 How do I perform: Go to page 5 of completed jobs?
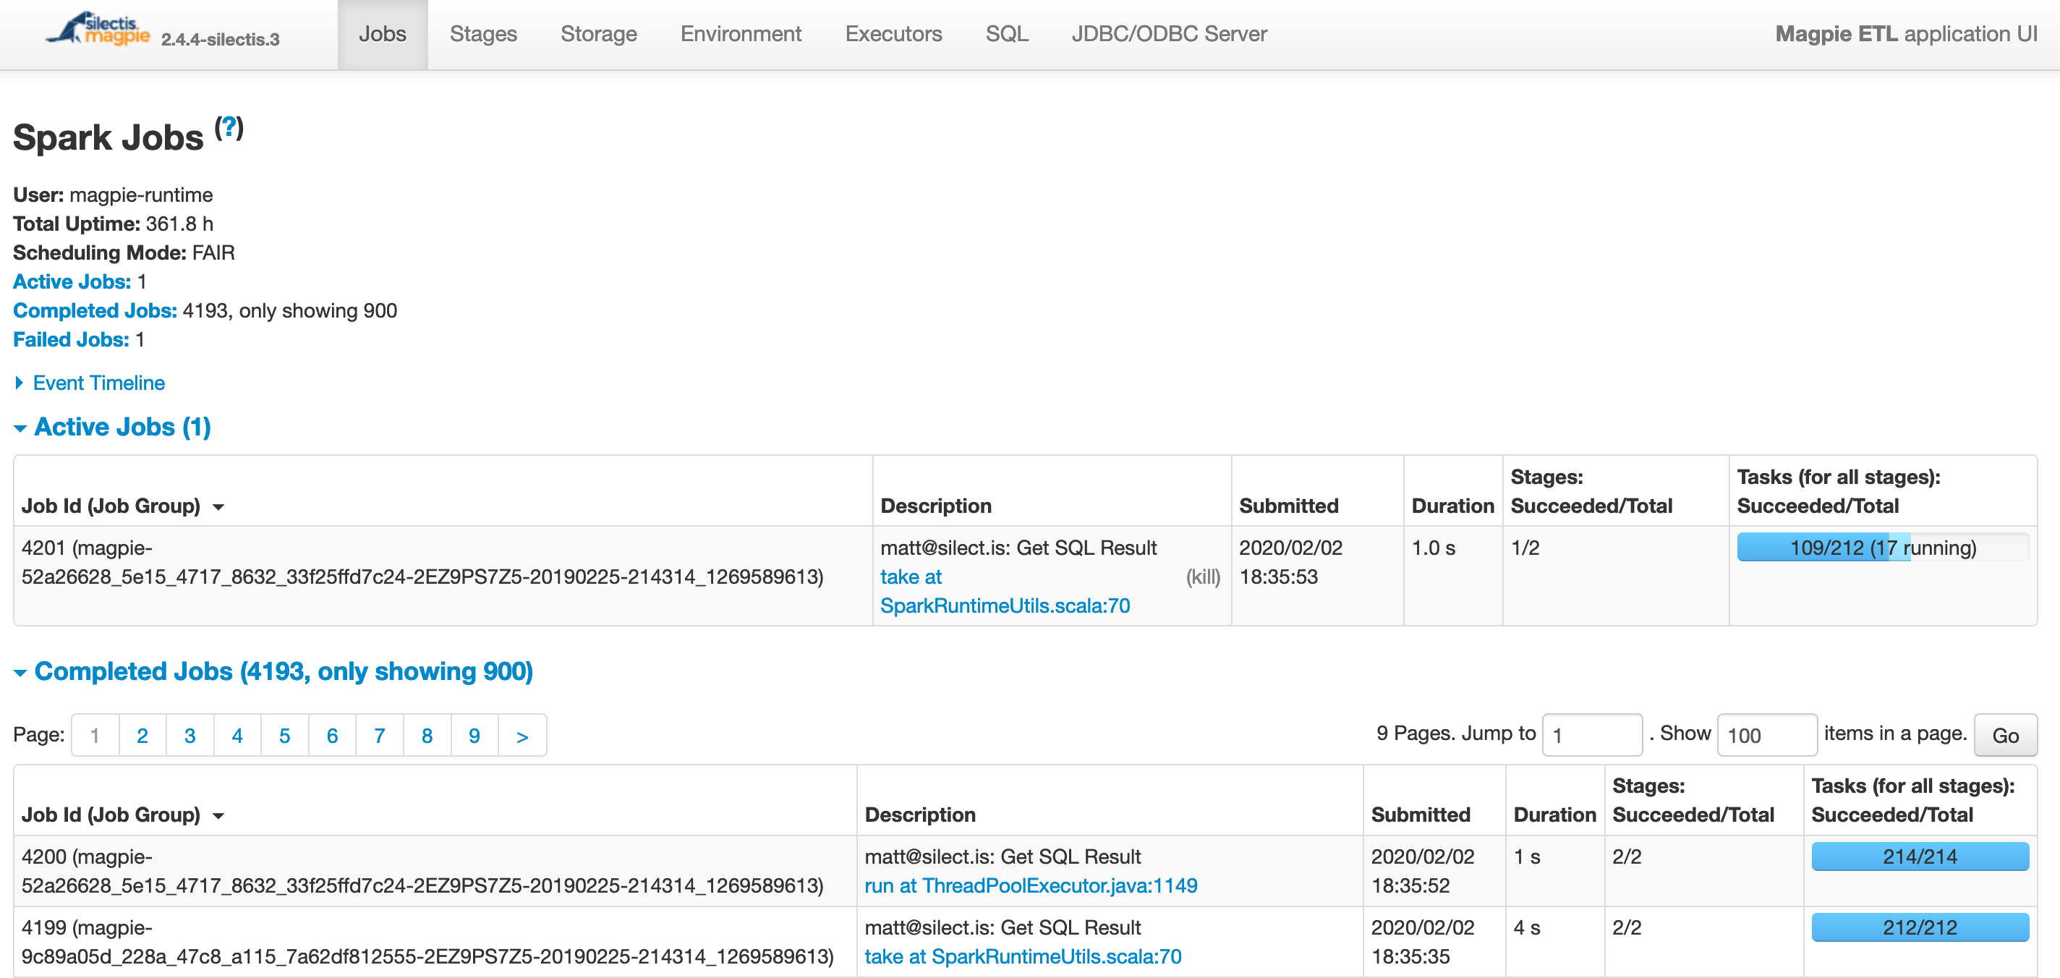(x=285, y=736)
